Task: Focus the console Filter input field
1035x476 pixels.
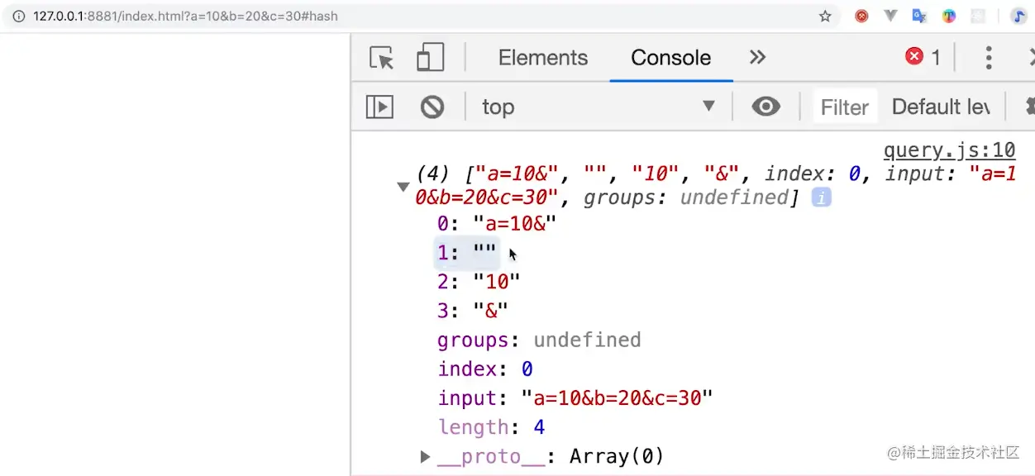Action: pos(844,107)
